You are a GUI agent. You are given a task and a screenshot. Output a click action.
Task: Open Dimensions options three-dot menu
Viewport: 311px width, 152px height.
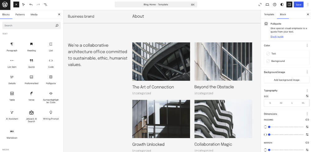coord(307,114)
